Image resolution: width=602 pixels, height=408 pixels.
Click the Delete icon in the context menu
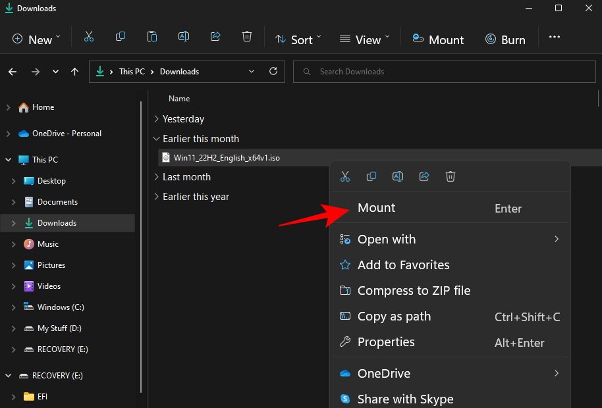[451, 176]
